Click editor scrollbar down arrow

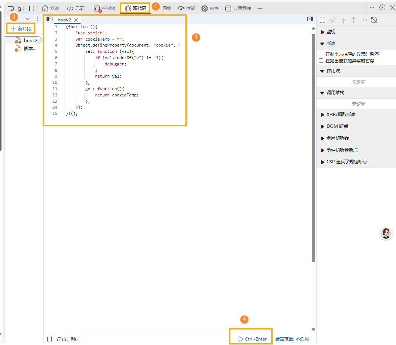(313, 329)
